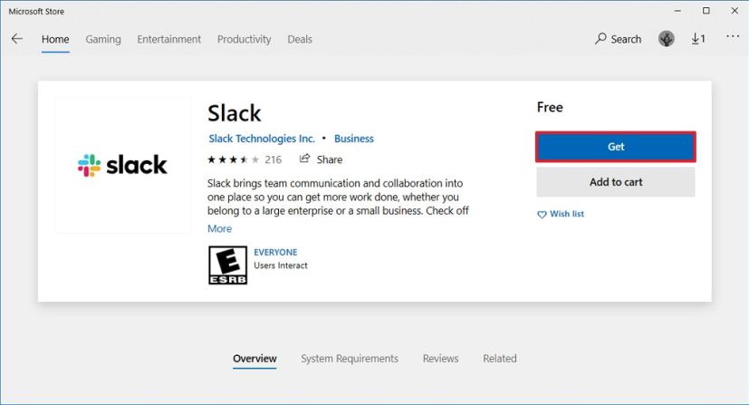Add Slack to the Wish list
This screenshot has width=749, height=405.
click(561, 214)
